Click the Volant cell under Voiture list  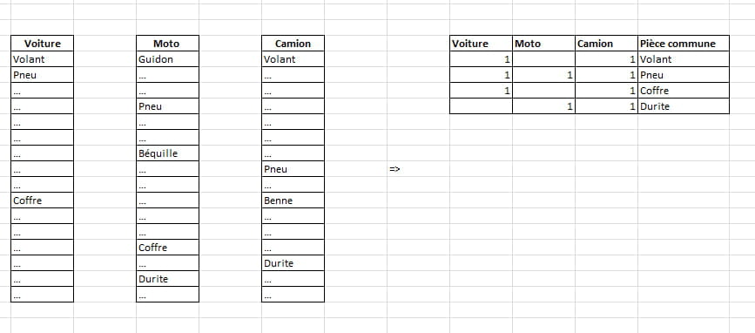coord(43,59)
